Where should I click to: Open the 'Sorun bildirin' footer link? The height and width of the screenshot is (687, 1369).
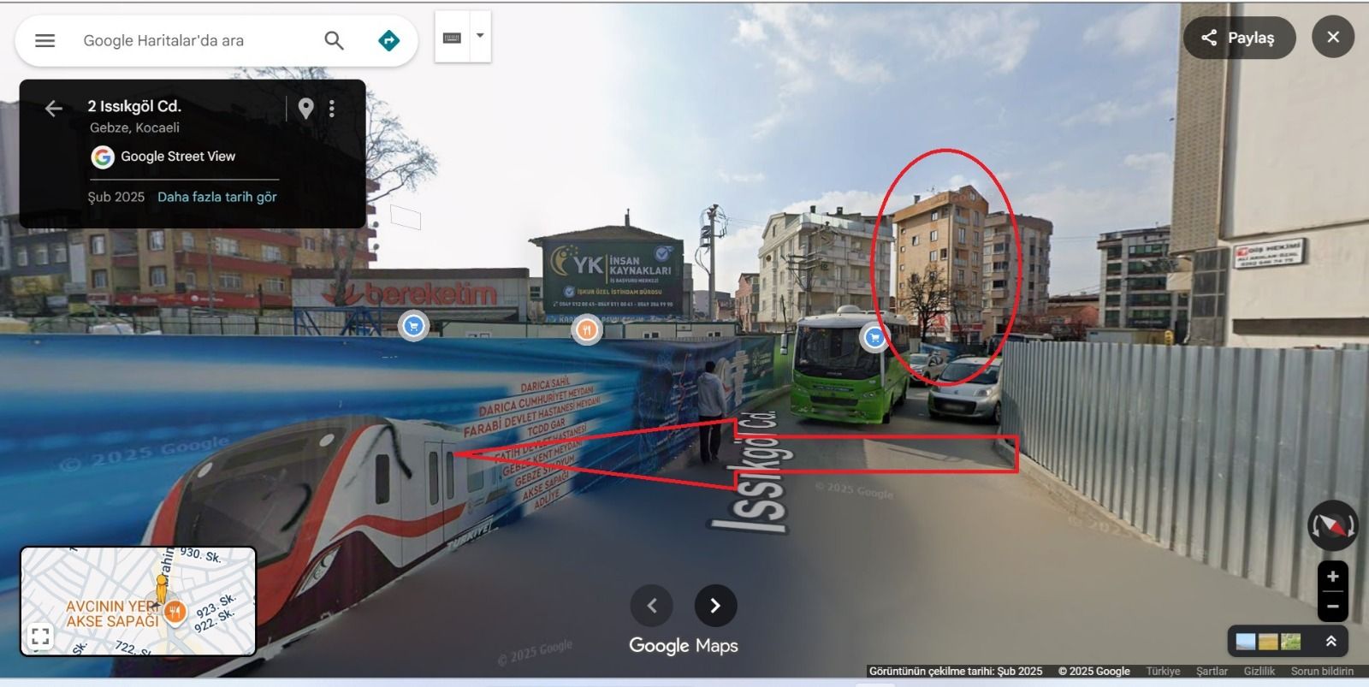point(1322,672)
